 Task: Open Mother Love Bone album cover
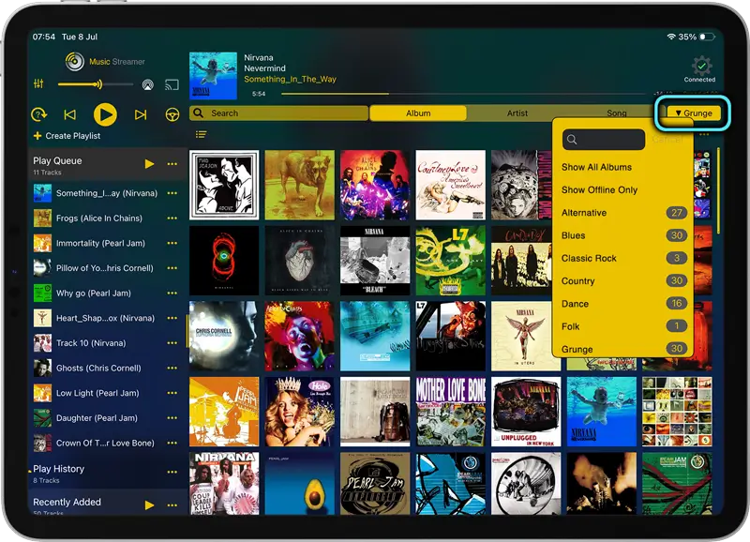(451, 412)
